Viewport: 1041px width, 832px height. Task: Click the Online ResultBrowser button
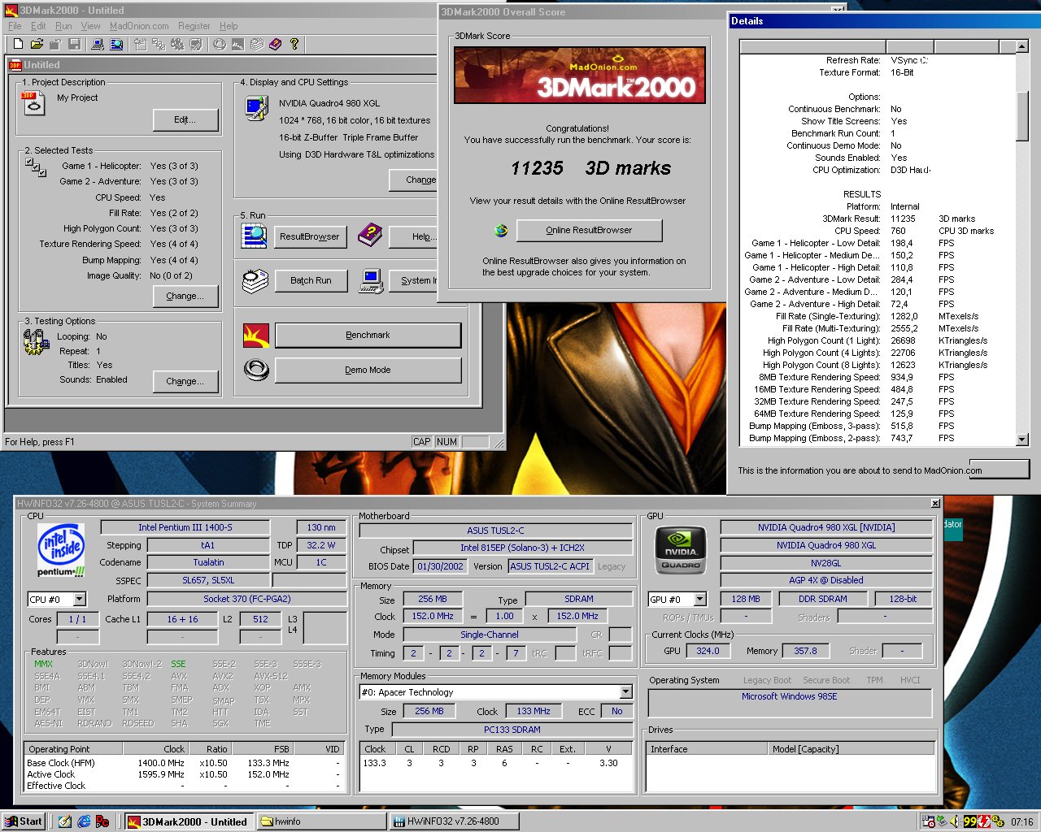tap(589, 231)
